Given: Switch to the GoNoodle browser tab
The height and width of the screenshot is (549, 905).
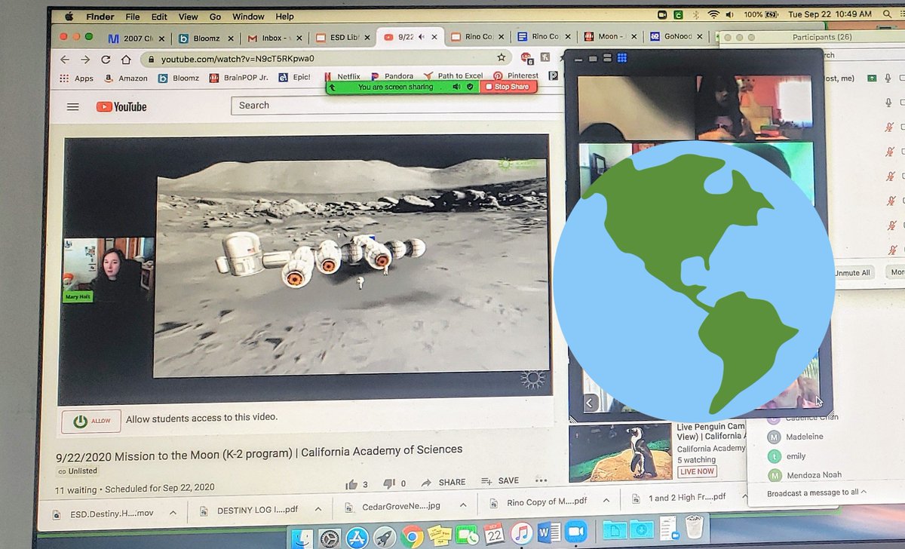Looking at the screenshot, I should (677, 36).
